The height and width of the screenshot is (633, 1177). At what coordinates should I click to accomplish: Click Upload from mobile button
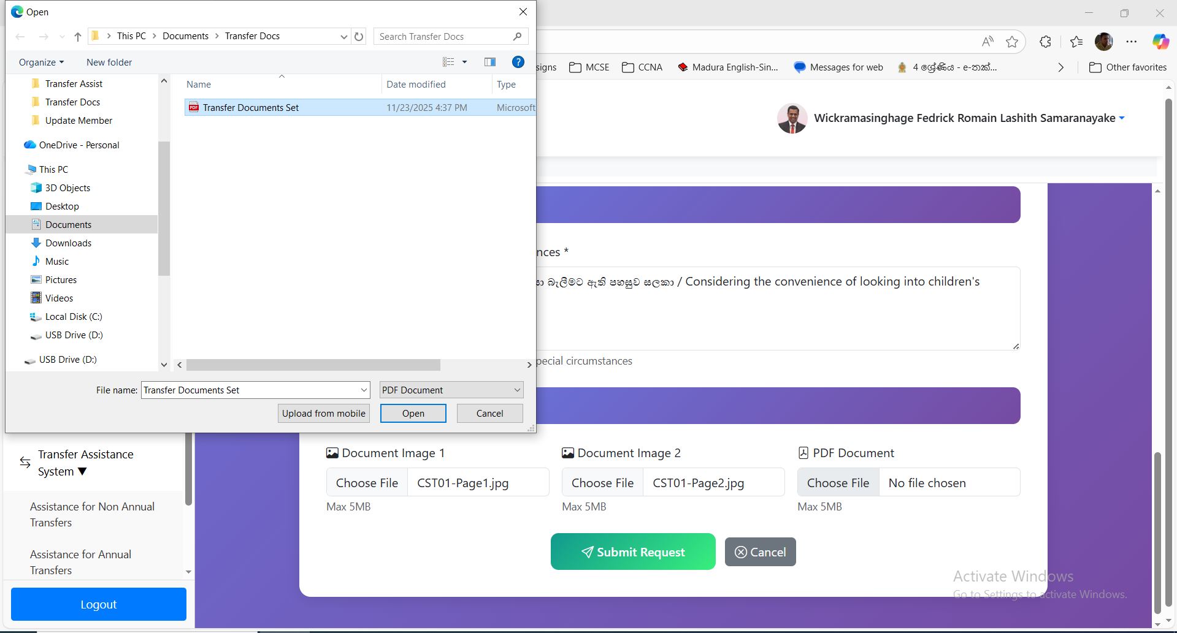pyautogui.click(x=323, y=414)
